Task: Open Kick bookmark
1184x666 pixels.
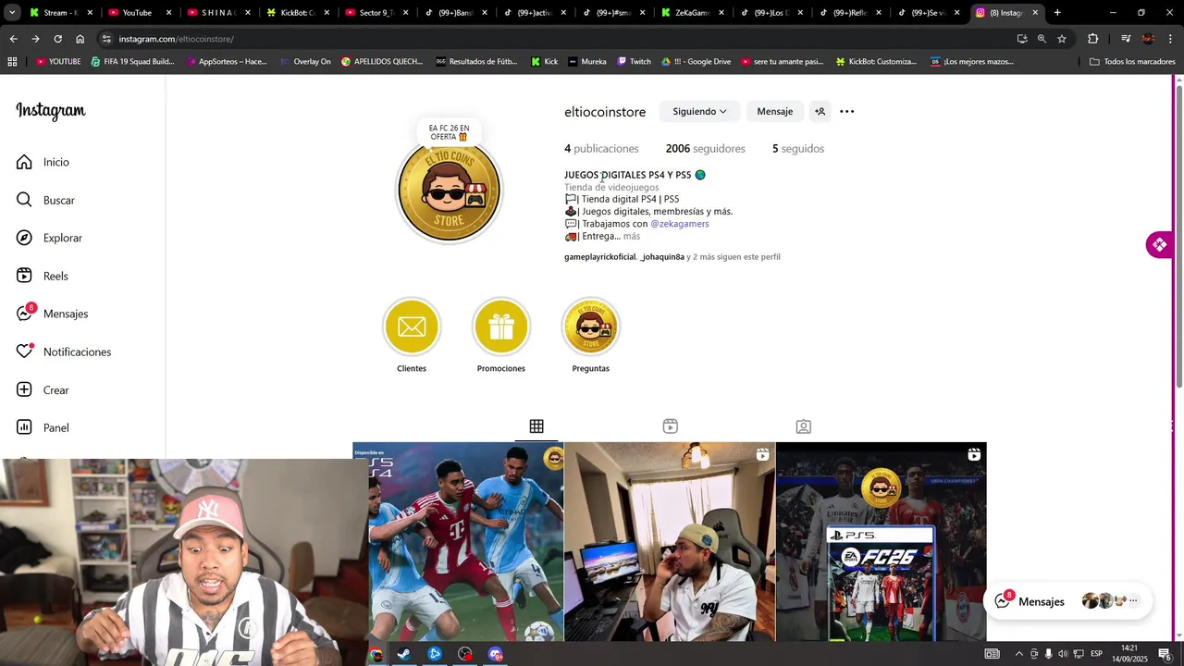Action: pos(544,62)
